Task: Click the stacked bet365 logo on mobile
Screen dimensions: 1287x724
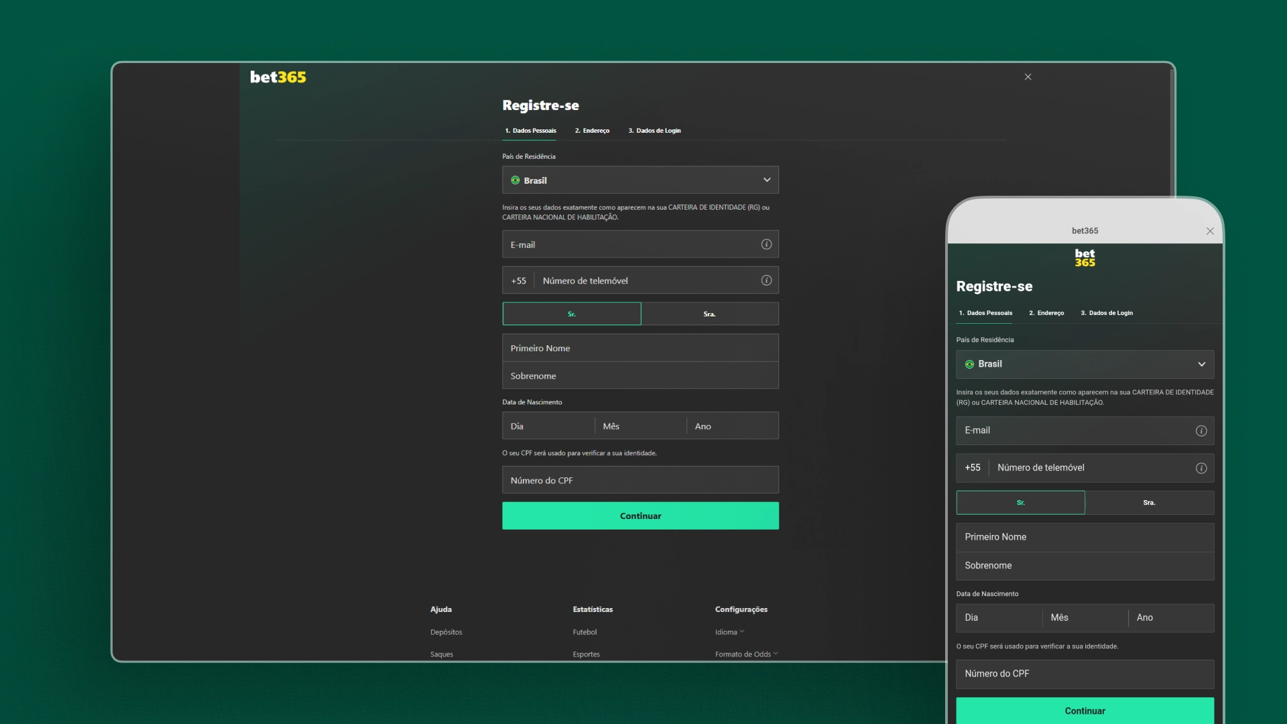Action: [x=1085, y=258]
